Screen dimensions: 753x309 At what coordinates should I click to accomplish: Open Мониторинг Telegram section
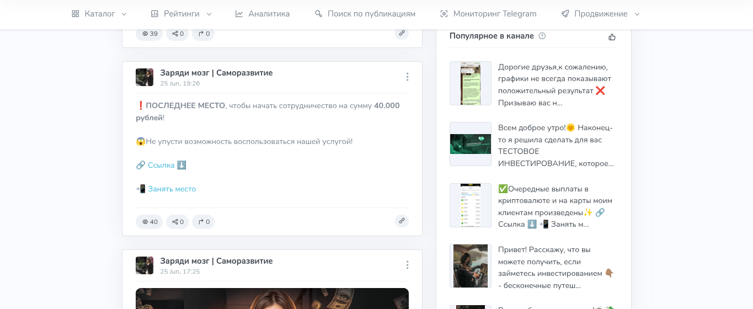(488, 14)
